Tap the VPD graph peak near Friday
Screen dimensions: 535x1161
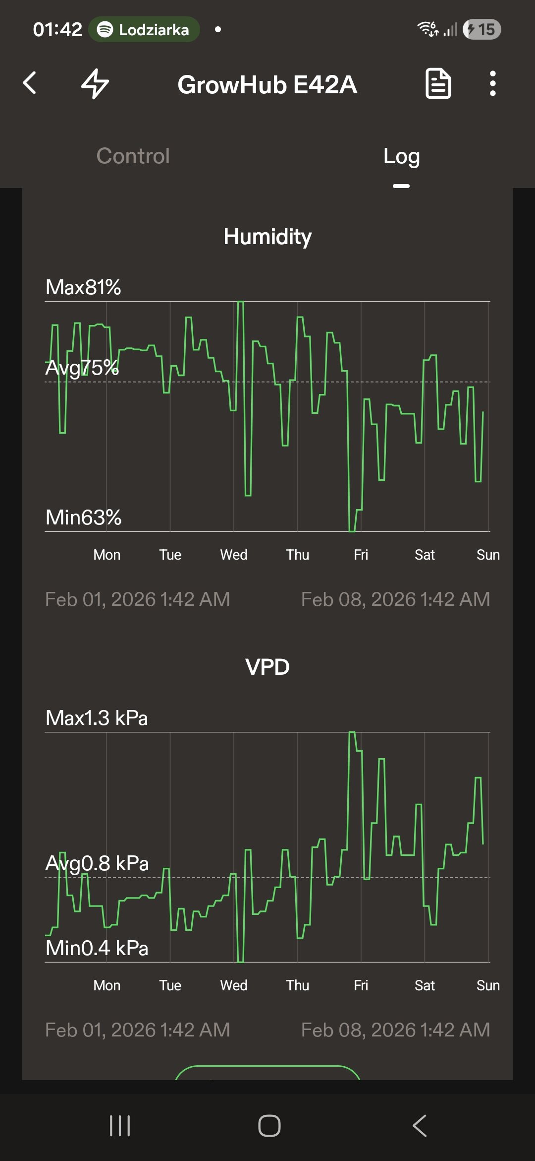pos(352,733)
